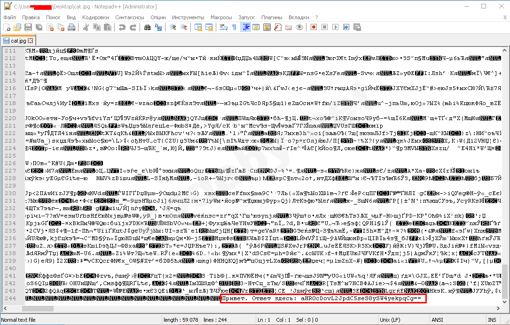This screenshot has height=325, width=510.
Task: Open the Файл menu
Action: [x=10, y=17]
